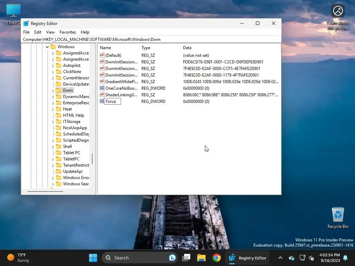
Task: Click the OneCoreNoBoo... DWORD value icon
Action: tap(102, 88)
